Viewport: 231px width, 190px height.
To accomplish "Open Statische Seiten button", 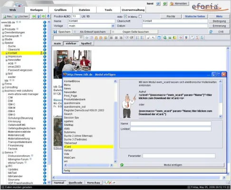I will tap(195, 16).
